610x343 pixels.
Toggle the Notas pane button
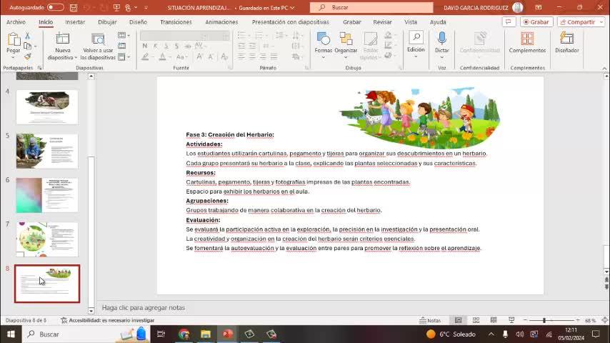pos(430,320)
